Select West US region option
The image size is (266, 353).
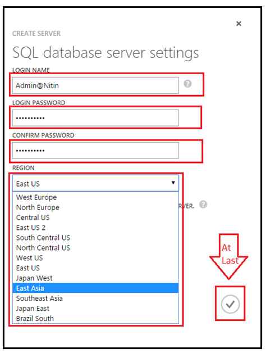95,258
